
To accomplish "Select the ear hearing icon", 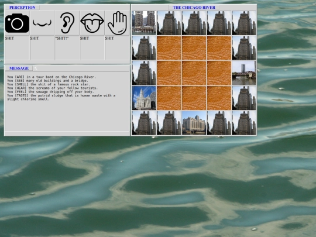I will point(67,23).
